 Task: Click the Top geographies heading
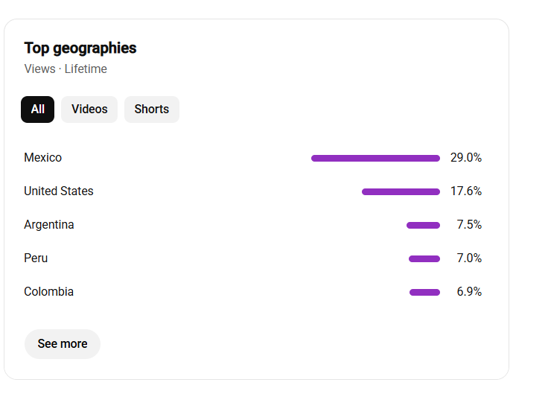(80, 48)
